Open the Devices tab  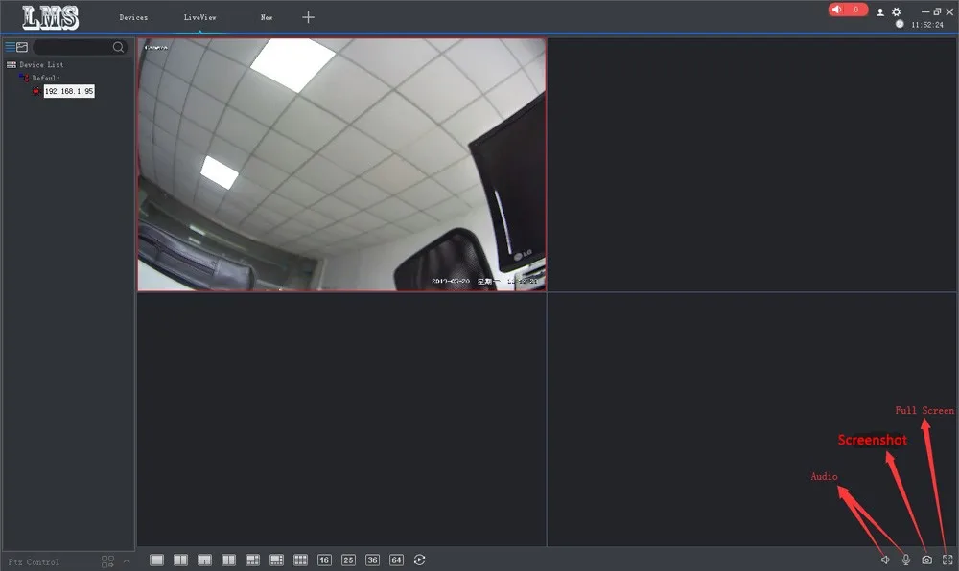click(x=133, y=17)
